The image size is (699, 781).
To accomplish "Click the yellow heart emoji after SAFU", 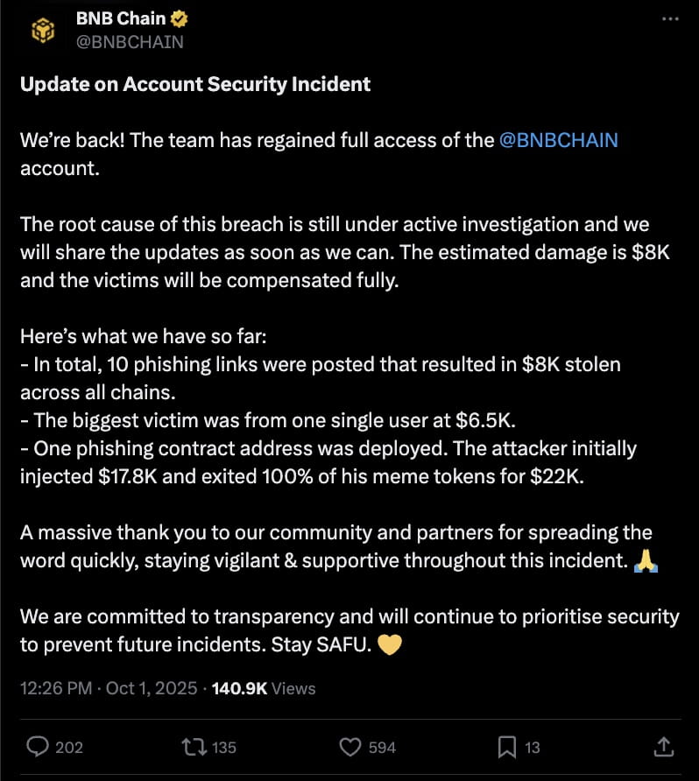I will 389,645.
